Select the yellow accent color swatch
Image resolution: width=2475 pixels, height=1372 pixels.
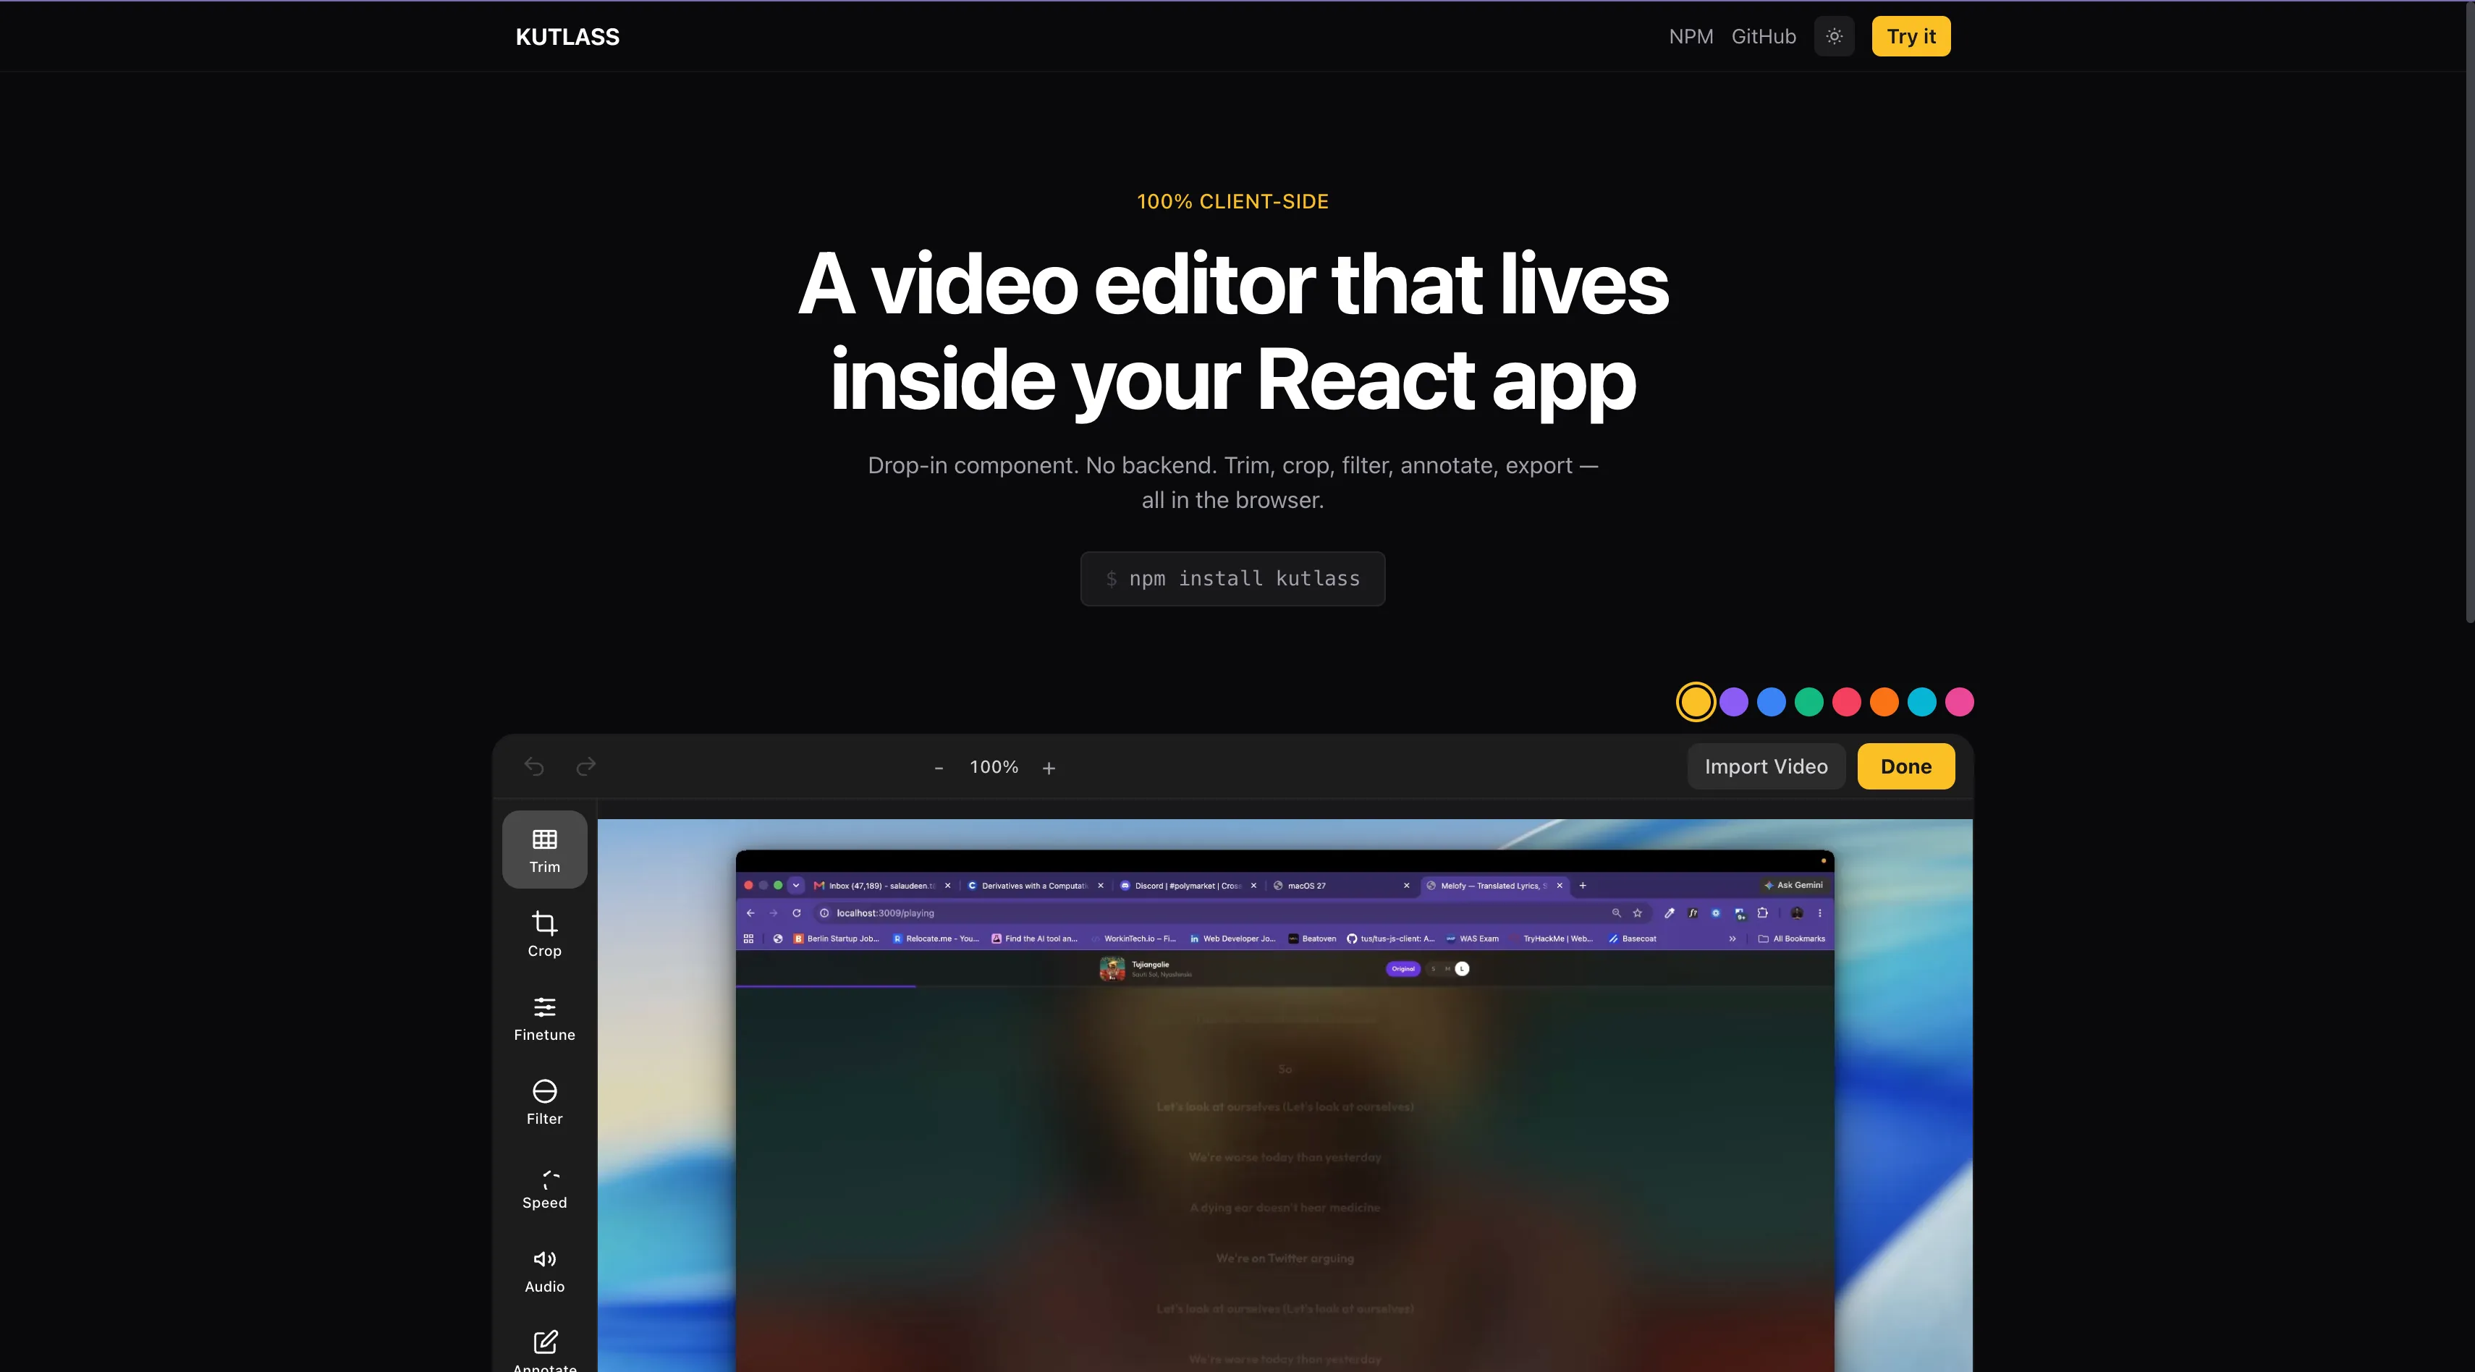pos(1696,703)
